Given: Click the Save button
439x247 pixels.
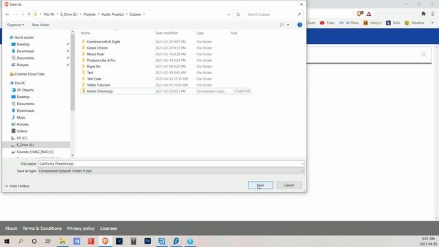Looking at the screenshot, I should [261, 185].
